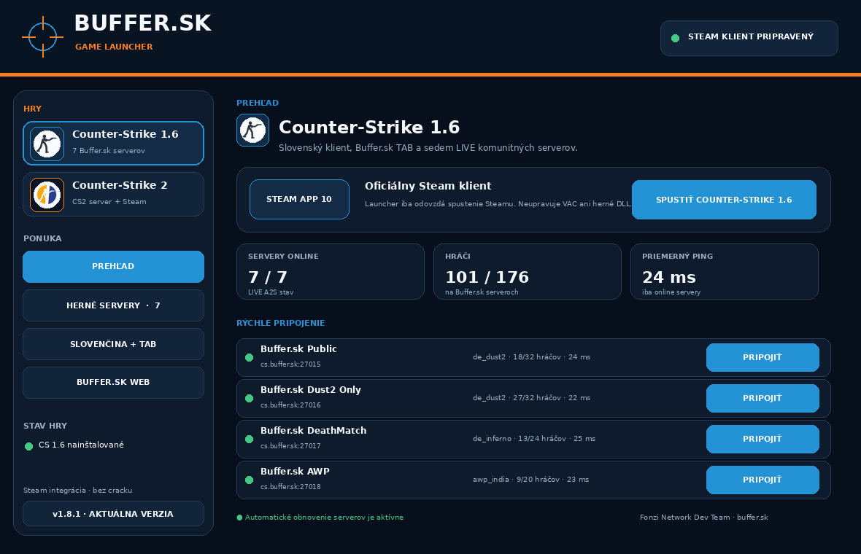Screen dimensions: 861x554
Task: Click CS 1.6 nainštalované status text
Action: coord(81,445)
